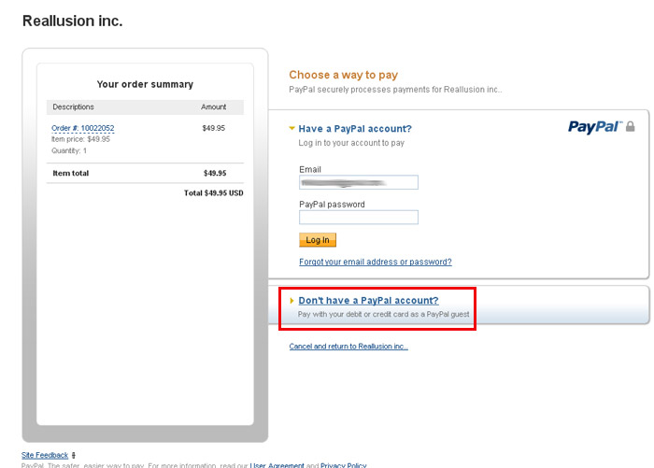
Task: Collapse the 'Have a PayPal account?' arrow
Action: coord(291,129)
